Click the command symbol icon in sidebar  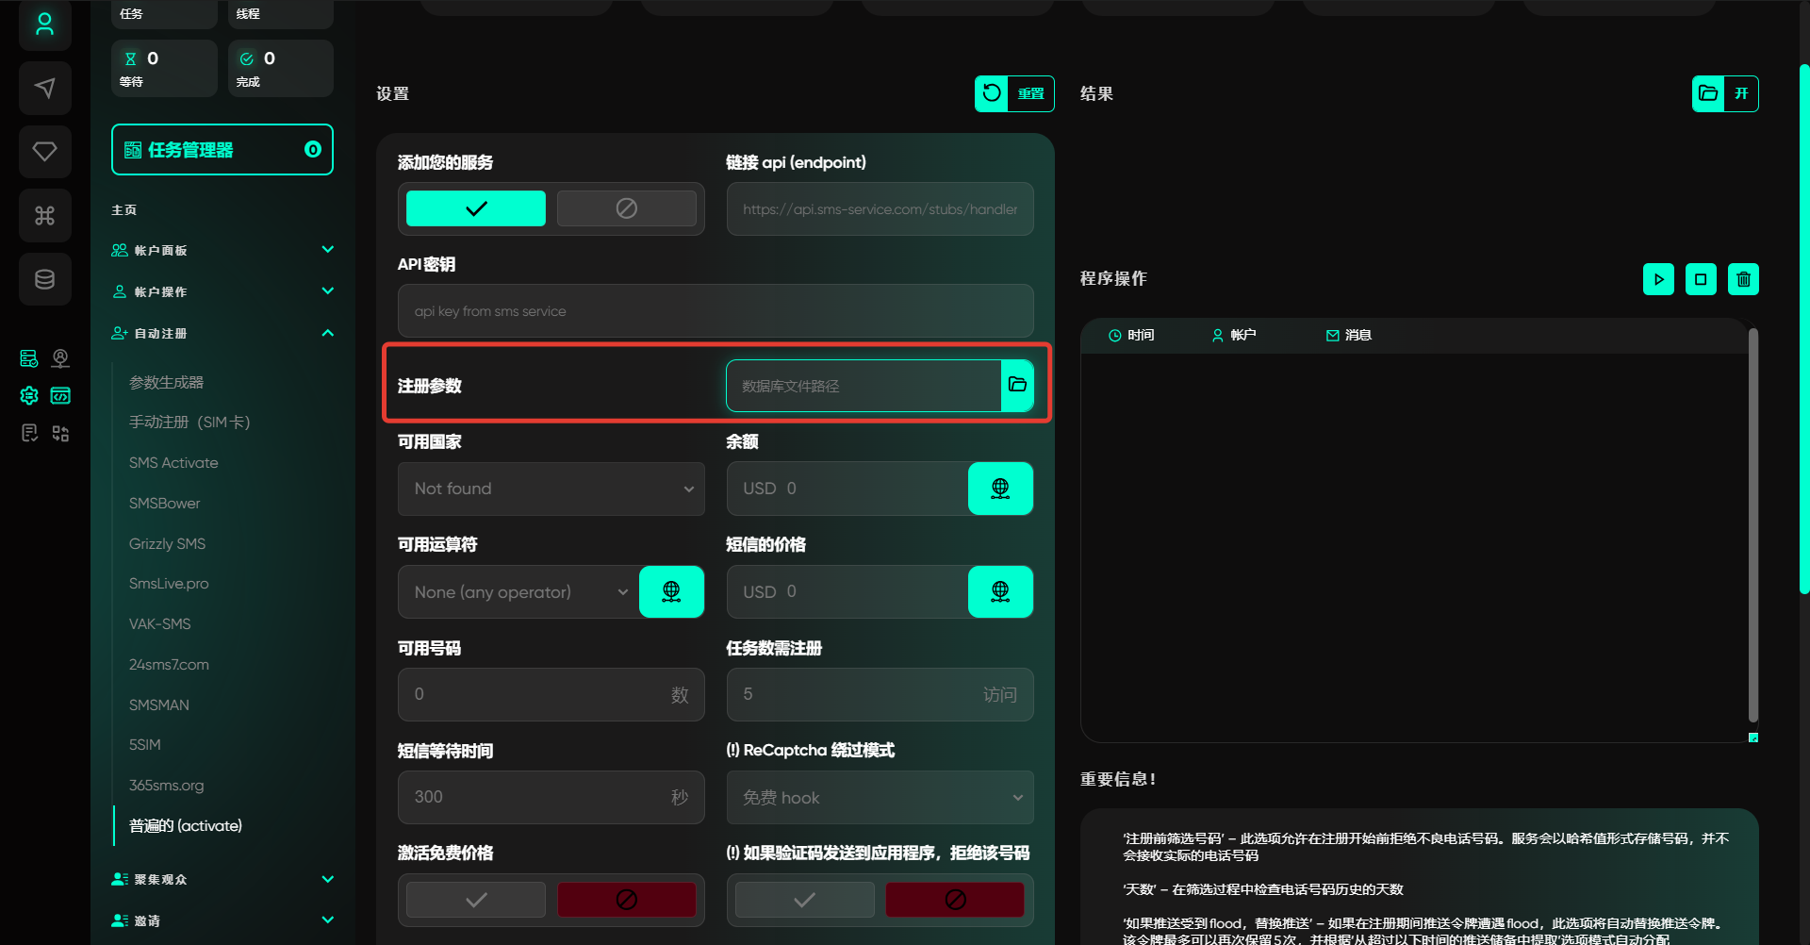point(44,216)
